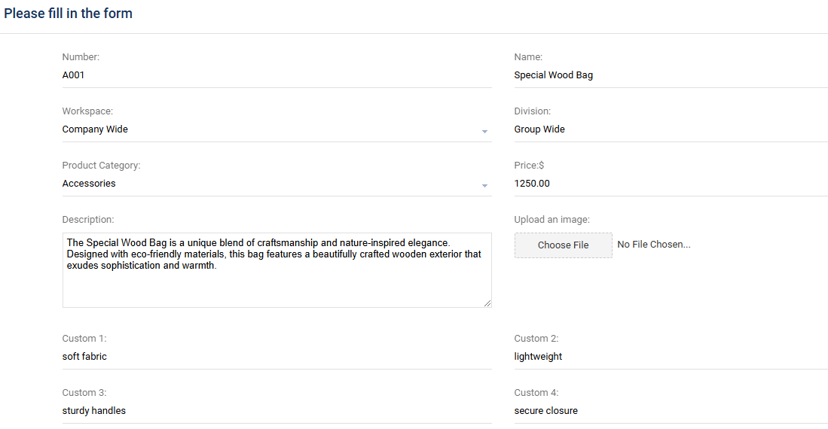This screenshot has height=429, width=828.
Task: Click the Number: label
Action: 81,57
